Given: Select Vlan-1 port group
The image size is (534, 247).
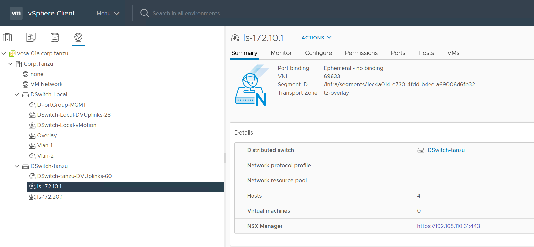Looking at the screenshot, I should click(45, 145).
